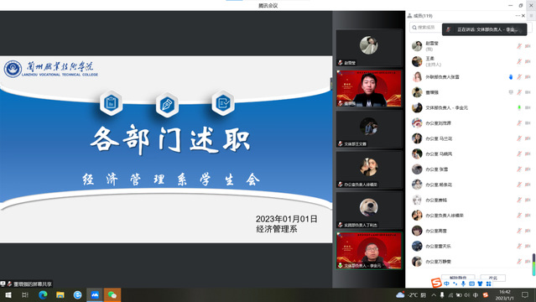
Task: Click the blue raised-hand icon beside 外联部负责人张雷
Action: tap(511, 77)
